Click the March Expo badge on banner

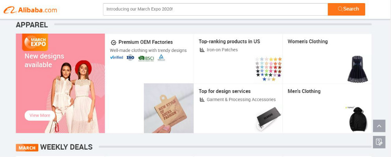35,42
